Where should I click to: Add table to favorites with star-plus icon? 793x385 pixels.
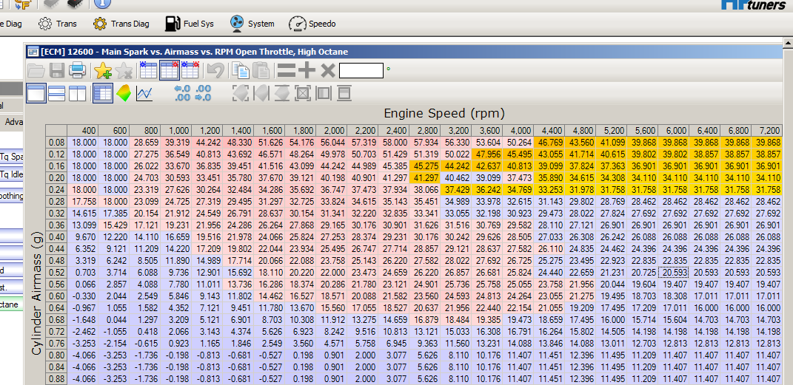click(x=102, y=71)
